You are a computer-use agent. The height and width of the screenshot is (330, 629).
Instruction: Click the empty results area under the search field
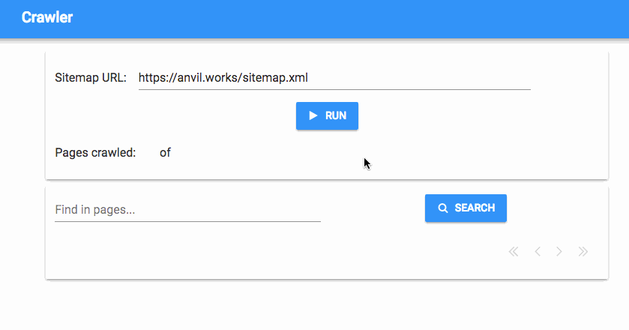(x=273, y=252)
